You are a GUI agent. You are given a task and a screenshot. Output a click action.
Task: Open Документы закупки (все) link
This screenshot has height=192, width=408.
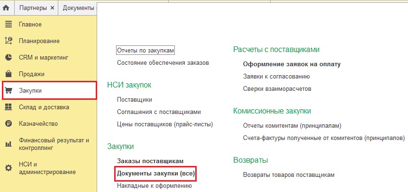(156, 174)
